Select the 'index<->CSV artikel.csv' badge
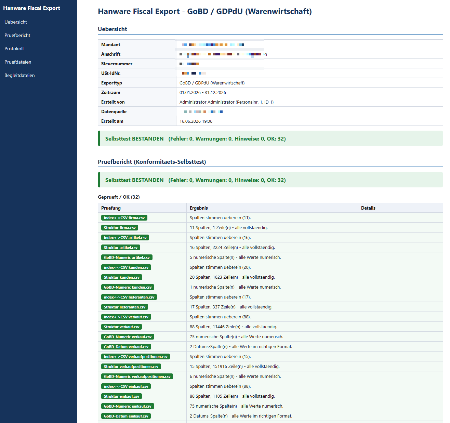 [125, 238]
